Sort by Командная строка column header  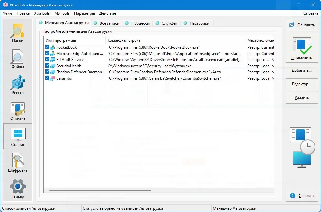(175, 40)
